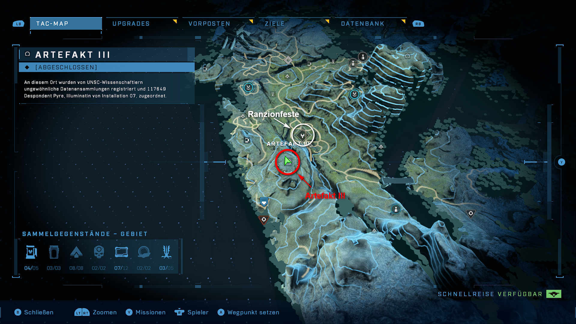Screen dimensions: 576x324
Task: Select the skull collectible icon
Action: coord(99,252)
